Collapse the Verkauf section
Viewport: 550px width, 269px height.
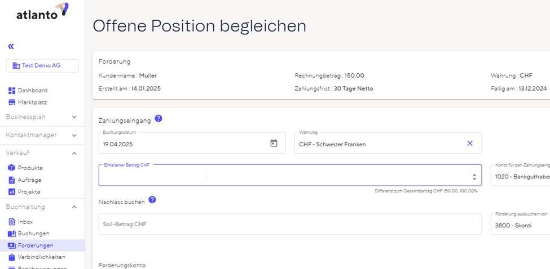(74, 153)
